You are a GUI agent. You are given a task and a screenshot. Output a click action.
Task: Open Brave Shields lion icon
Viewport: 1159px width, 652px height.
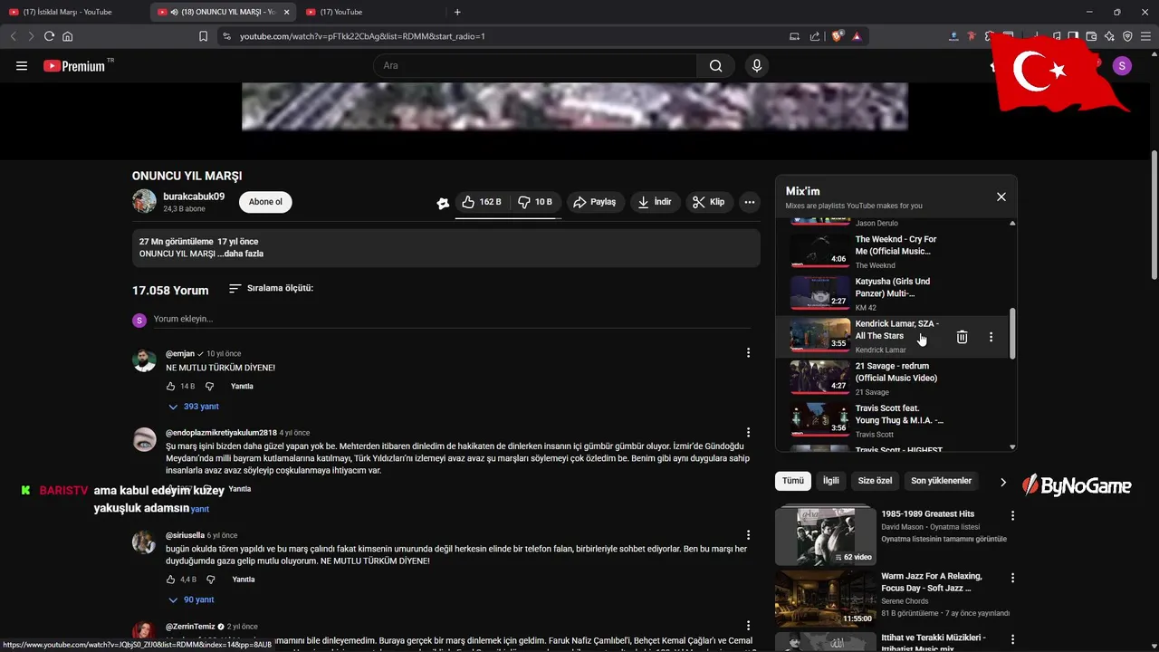838,36
